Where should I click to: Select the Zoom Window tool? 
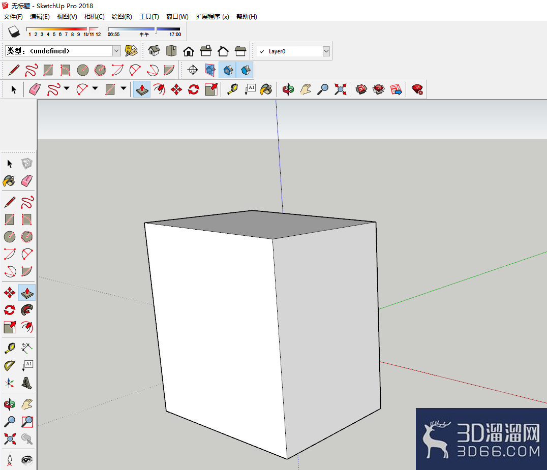click(x=27, y=422)
